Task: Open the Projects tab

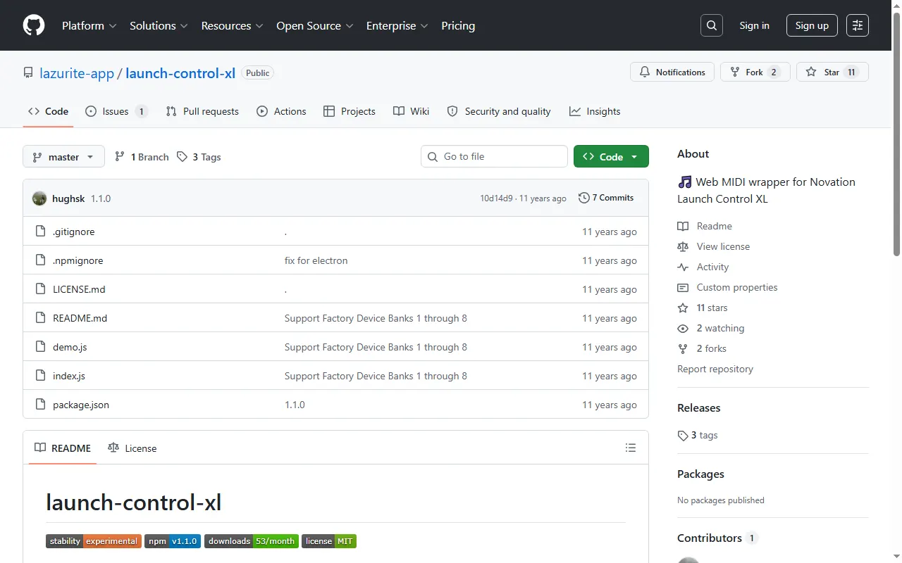Action: coord(349,111)
